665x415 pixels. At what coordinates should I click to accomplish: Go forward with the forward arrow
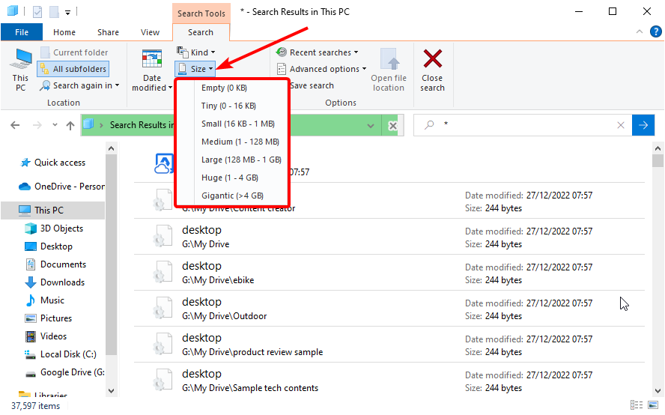coord(37,125)
